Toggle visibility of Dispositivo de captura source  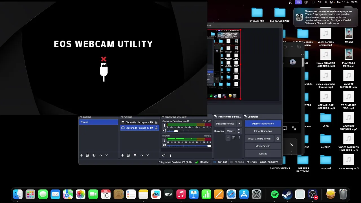point(151,122)
